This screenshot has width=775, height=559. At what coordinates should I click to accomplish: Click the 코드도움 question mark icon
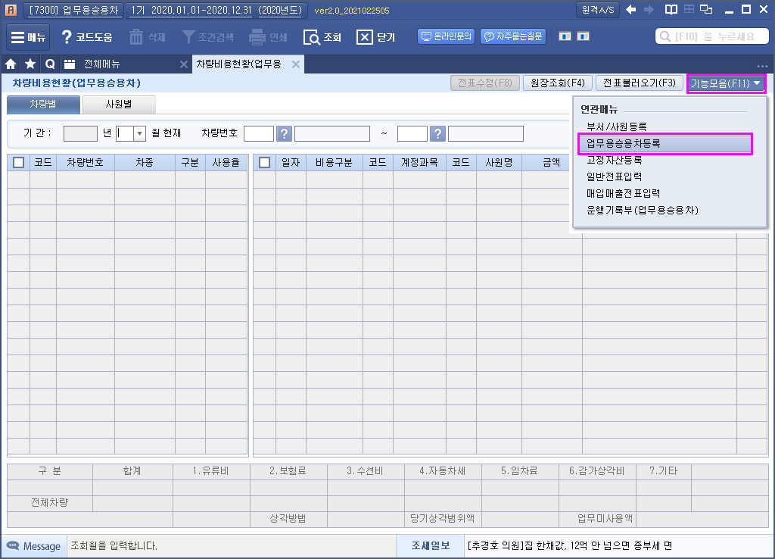(67, 37)
